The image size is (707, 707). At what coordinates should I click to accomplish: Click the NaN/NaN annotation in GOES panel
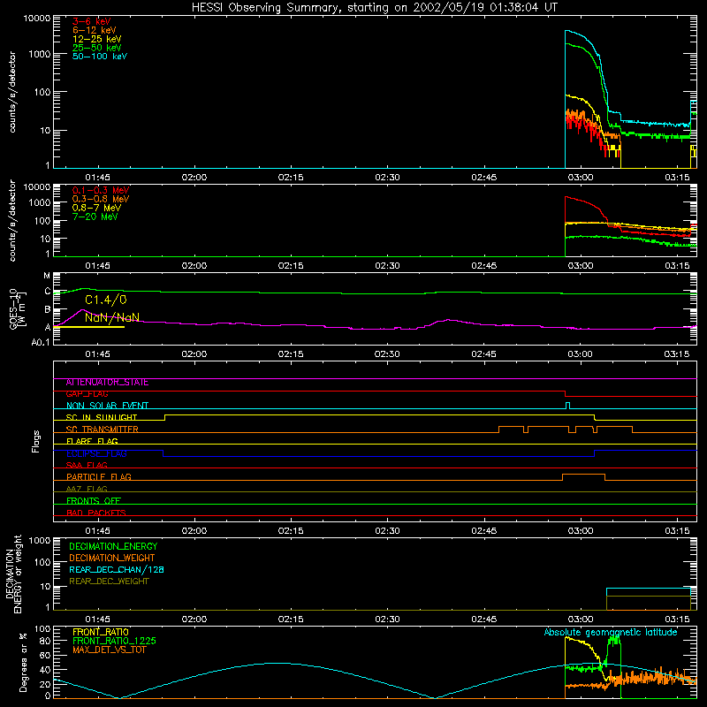[x=112, y=317]
